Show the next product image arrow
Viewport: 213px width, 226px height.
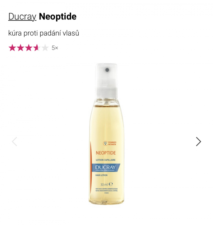pyautogui.click(x=198, y=142)
